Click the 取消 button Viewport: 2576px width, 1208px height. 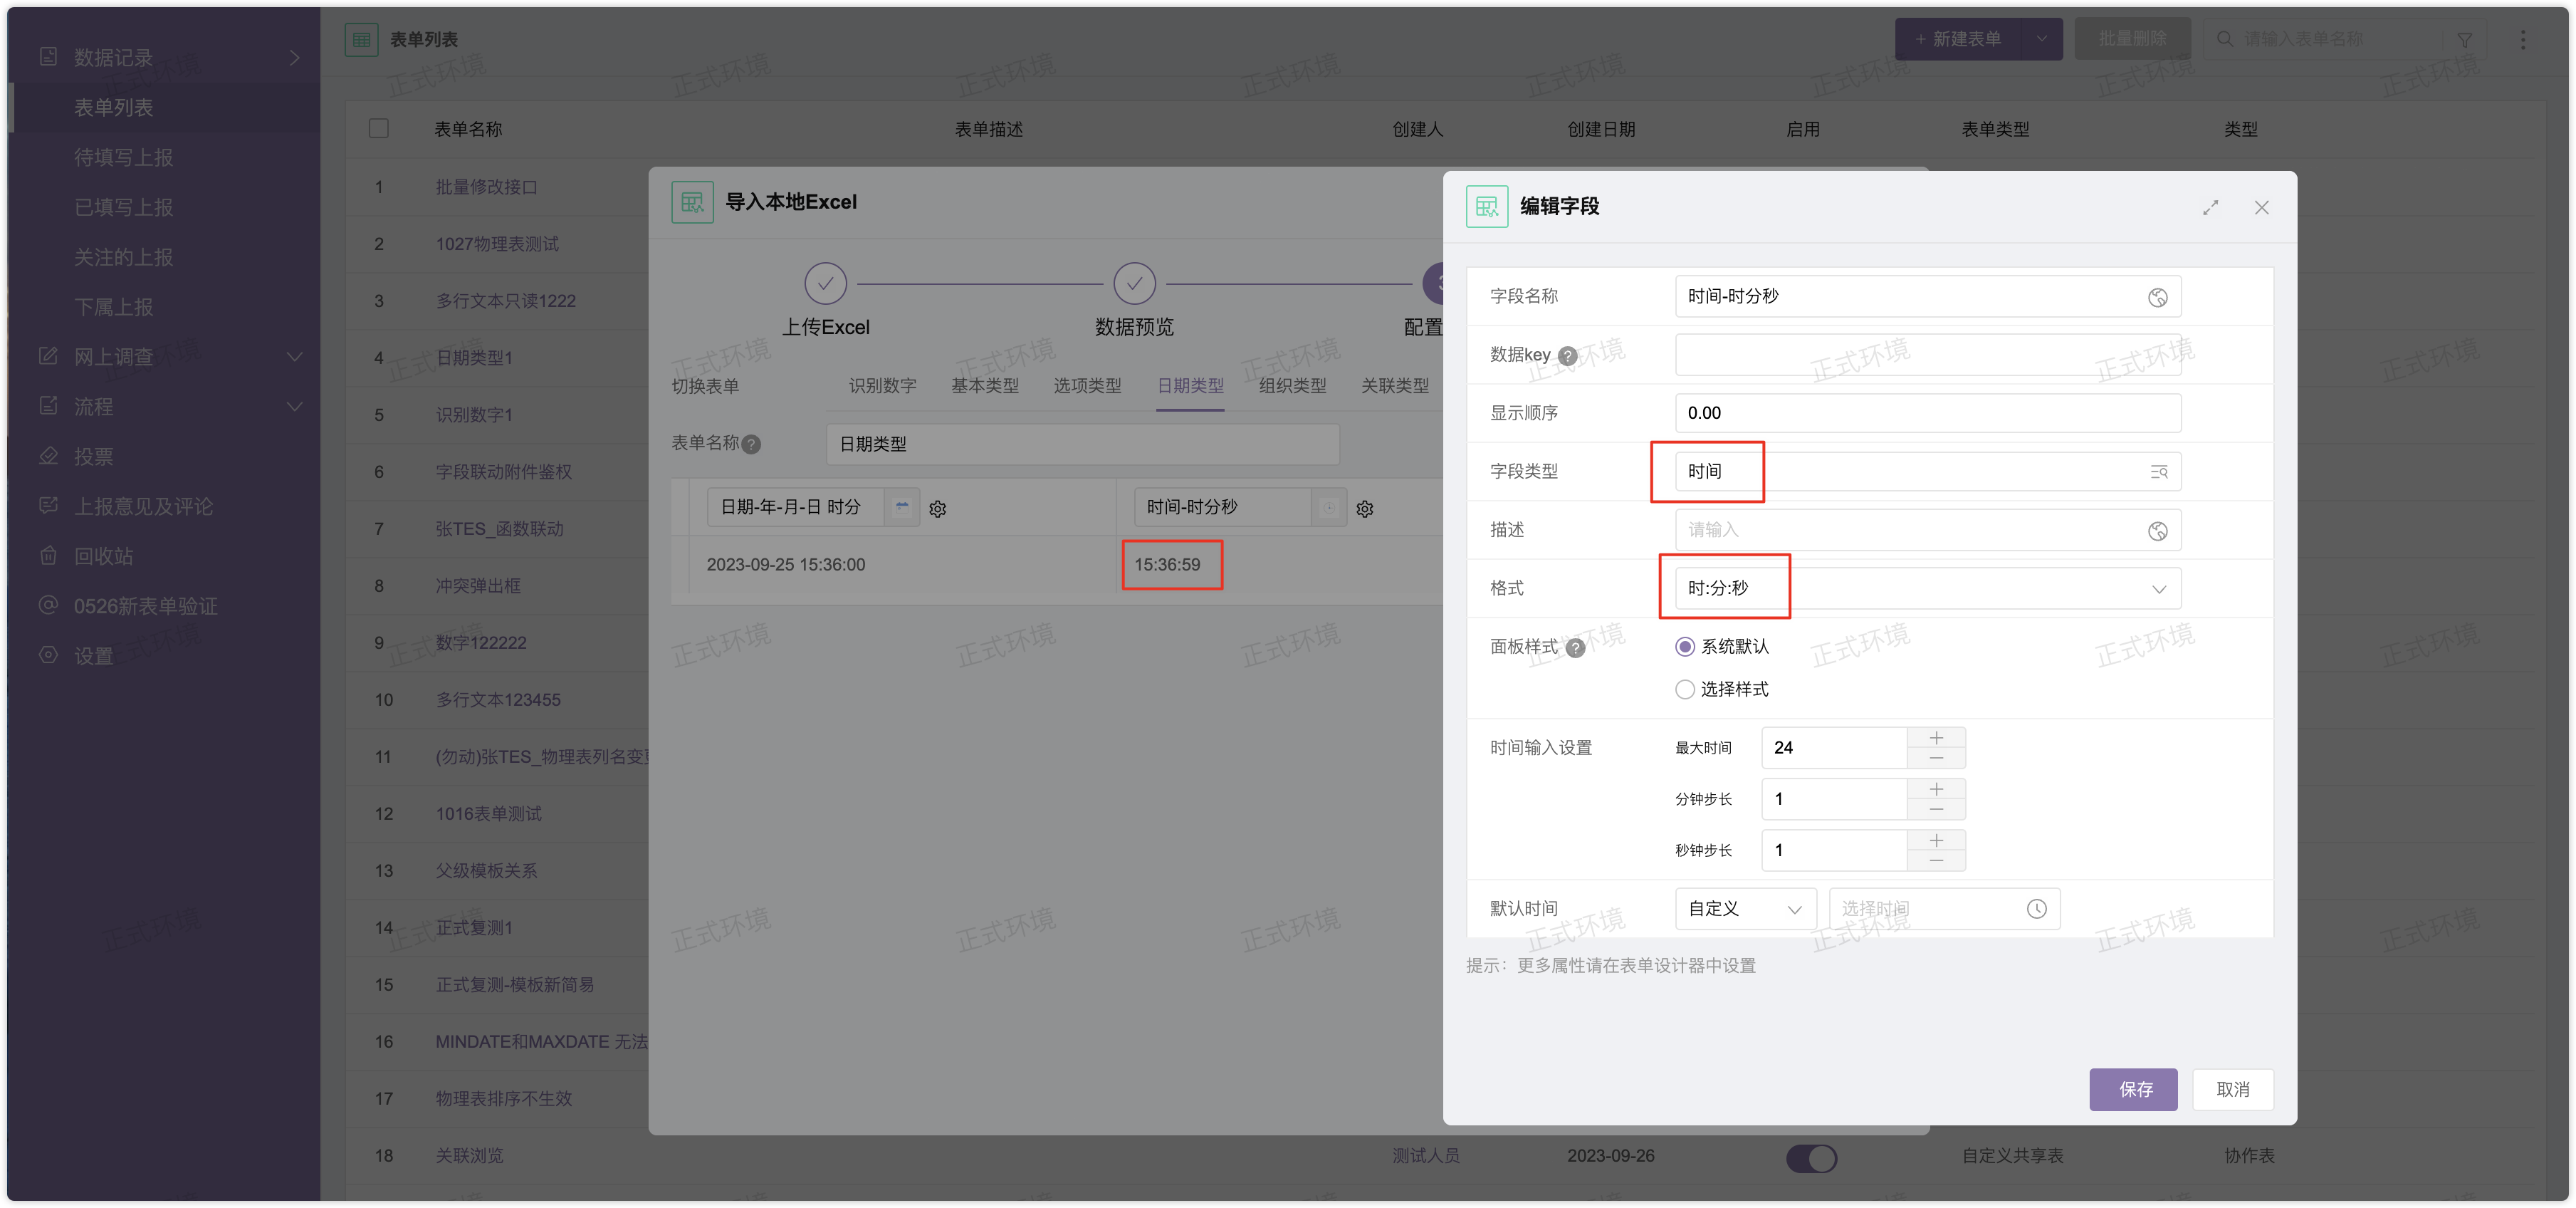[x=2232, y=1090]
